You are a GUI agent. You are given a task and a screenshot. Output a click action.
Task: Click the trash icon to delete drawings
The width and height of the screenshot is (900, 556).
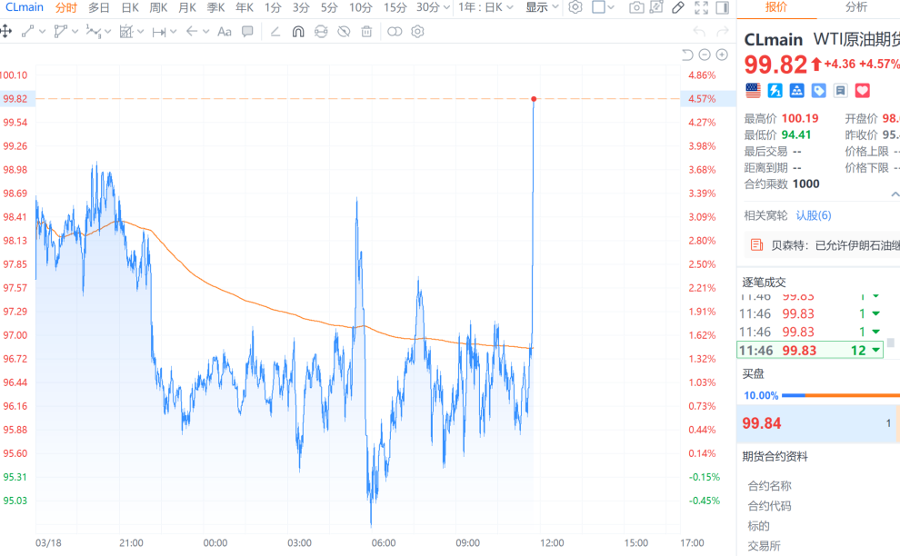pyautogui.click(x=366, y=31)
